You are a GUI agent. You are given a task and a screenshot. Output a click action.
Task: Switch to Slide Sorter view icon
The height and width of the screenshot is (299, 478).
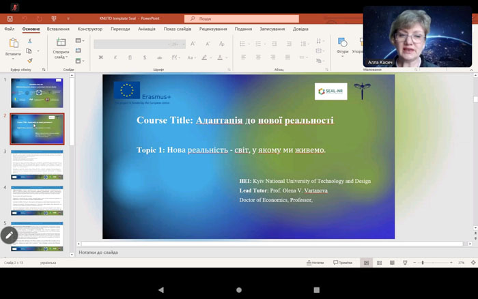click(x=379, y=263)
